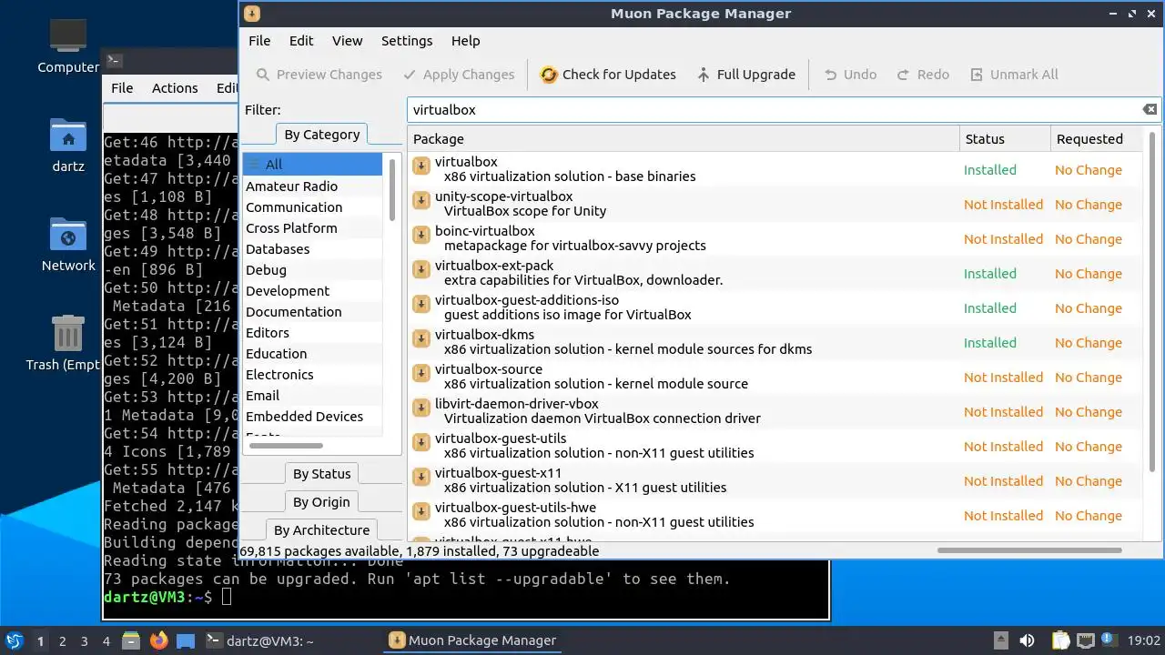Click the virtualbox-guest-x11 package icon
This screenshot has width=1165, height=655.
coord(421,477)
